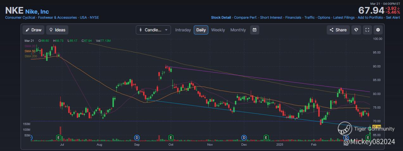The height and width of the screenshot is (151, 403).
Task: Open chart settings gear
Action: tap(378, 30)
